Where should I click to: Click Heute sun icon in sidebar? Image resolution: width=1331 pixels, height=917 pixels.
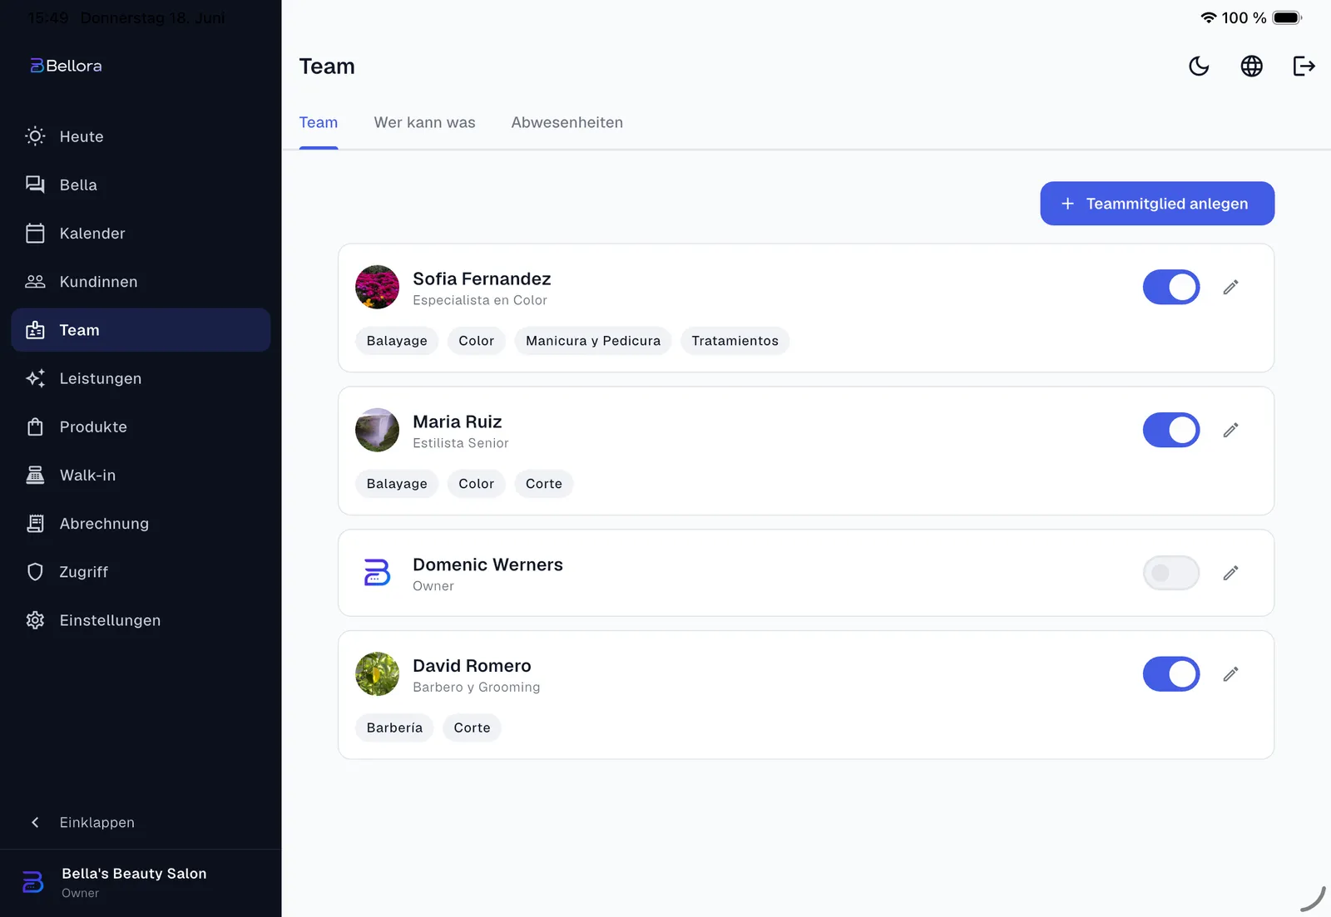[35, 136]
